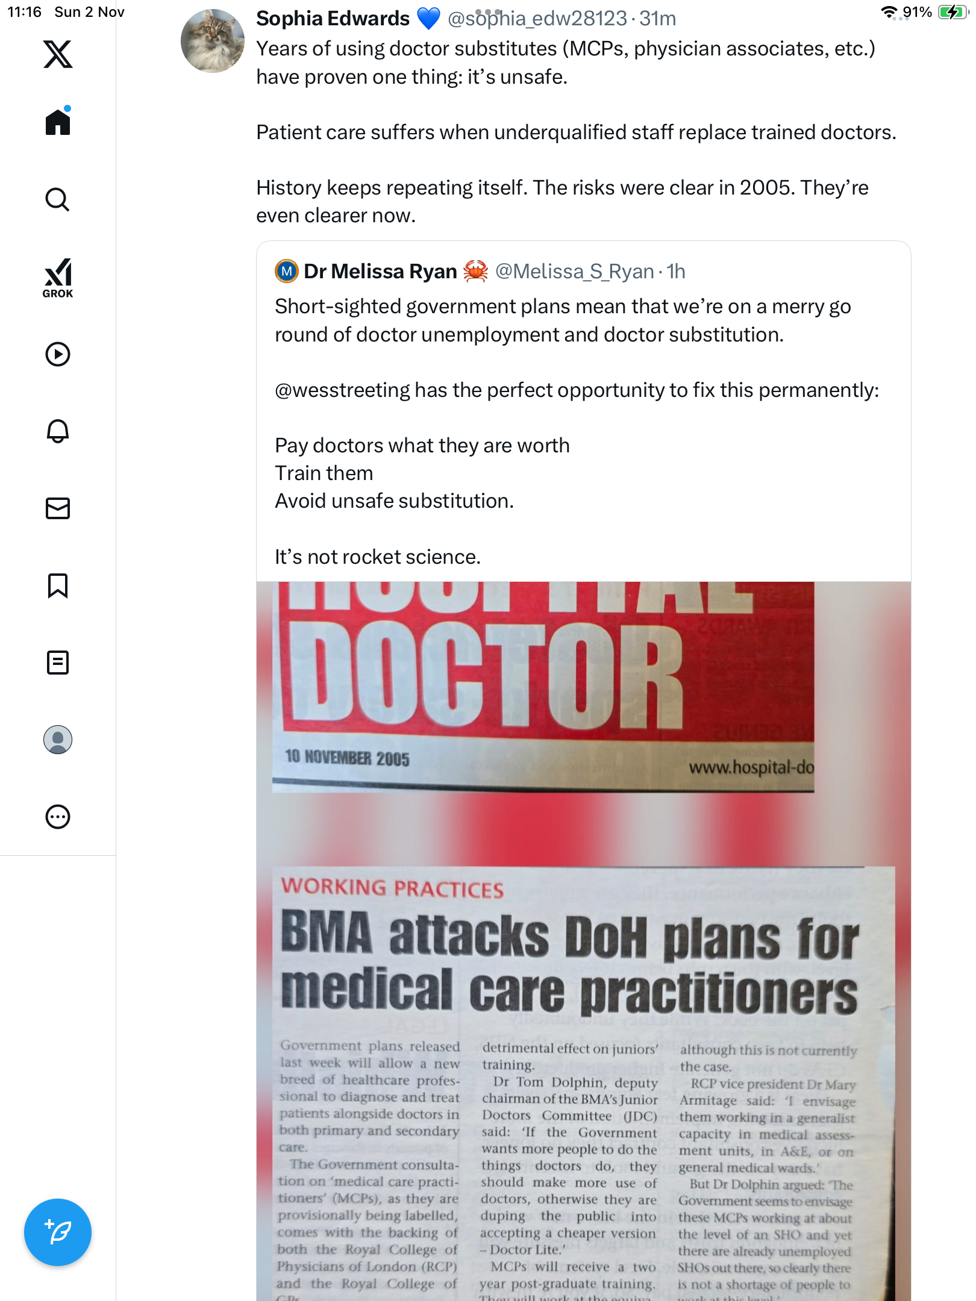
Task: View saved Bookmarks
Action: pos(58,585)
